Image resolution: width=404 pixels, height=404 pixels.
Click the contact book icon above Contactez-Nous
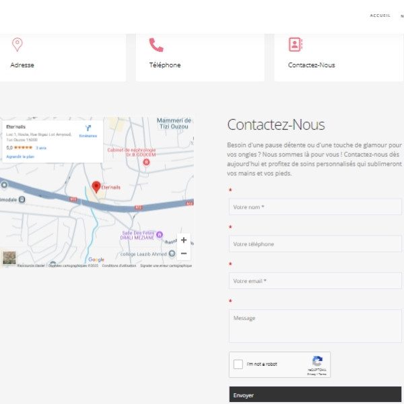(x=295, y=44)
